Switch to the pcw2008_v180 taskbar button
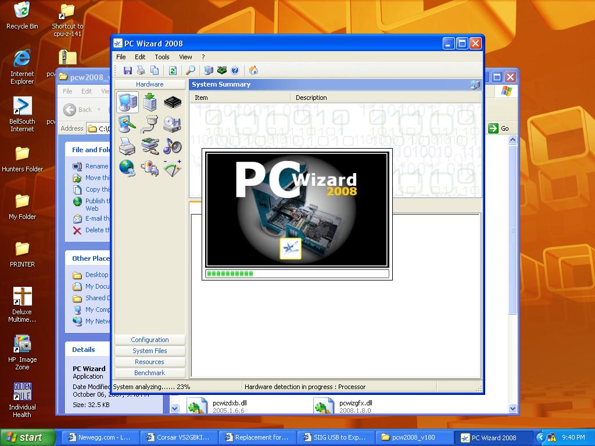This screenshot has height=446, width=595. coord(414,437)
